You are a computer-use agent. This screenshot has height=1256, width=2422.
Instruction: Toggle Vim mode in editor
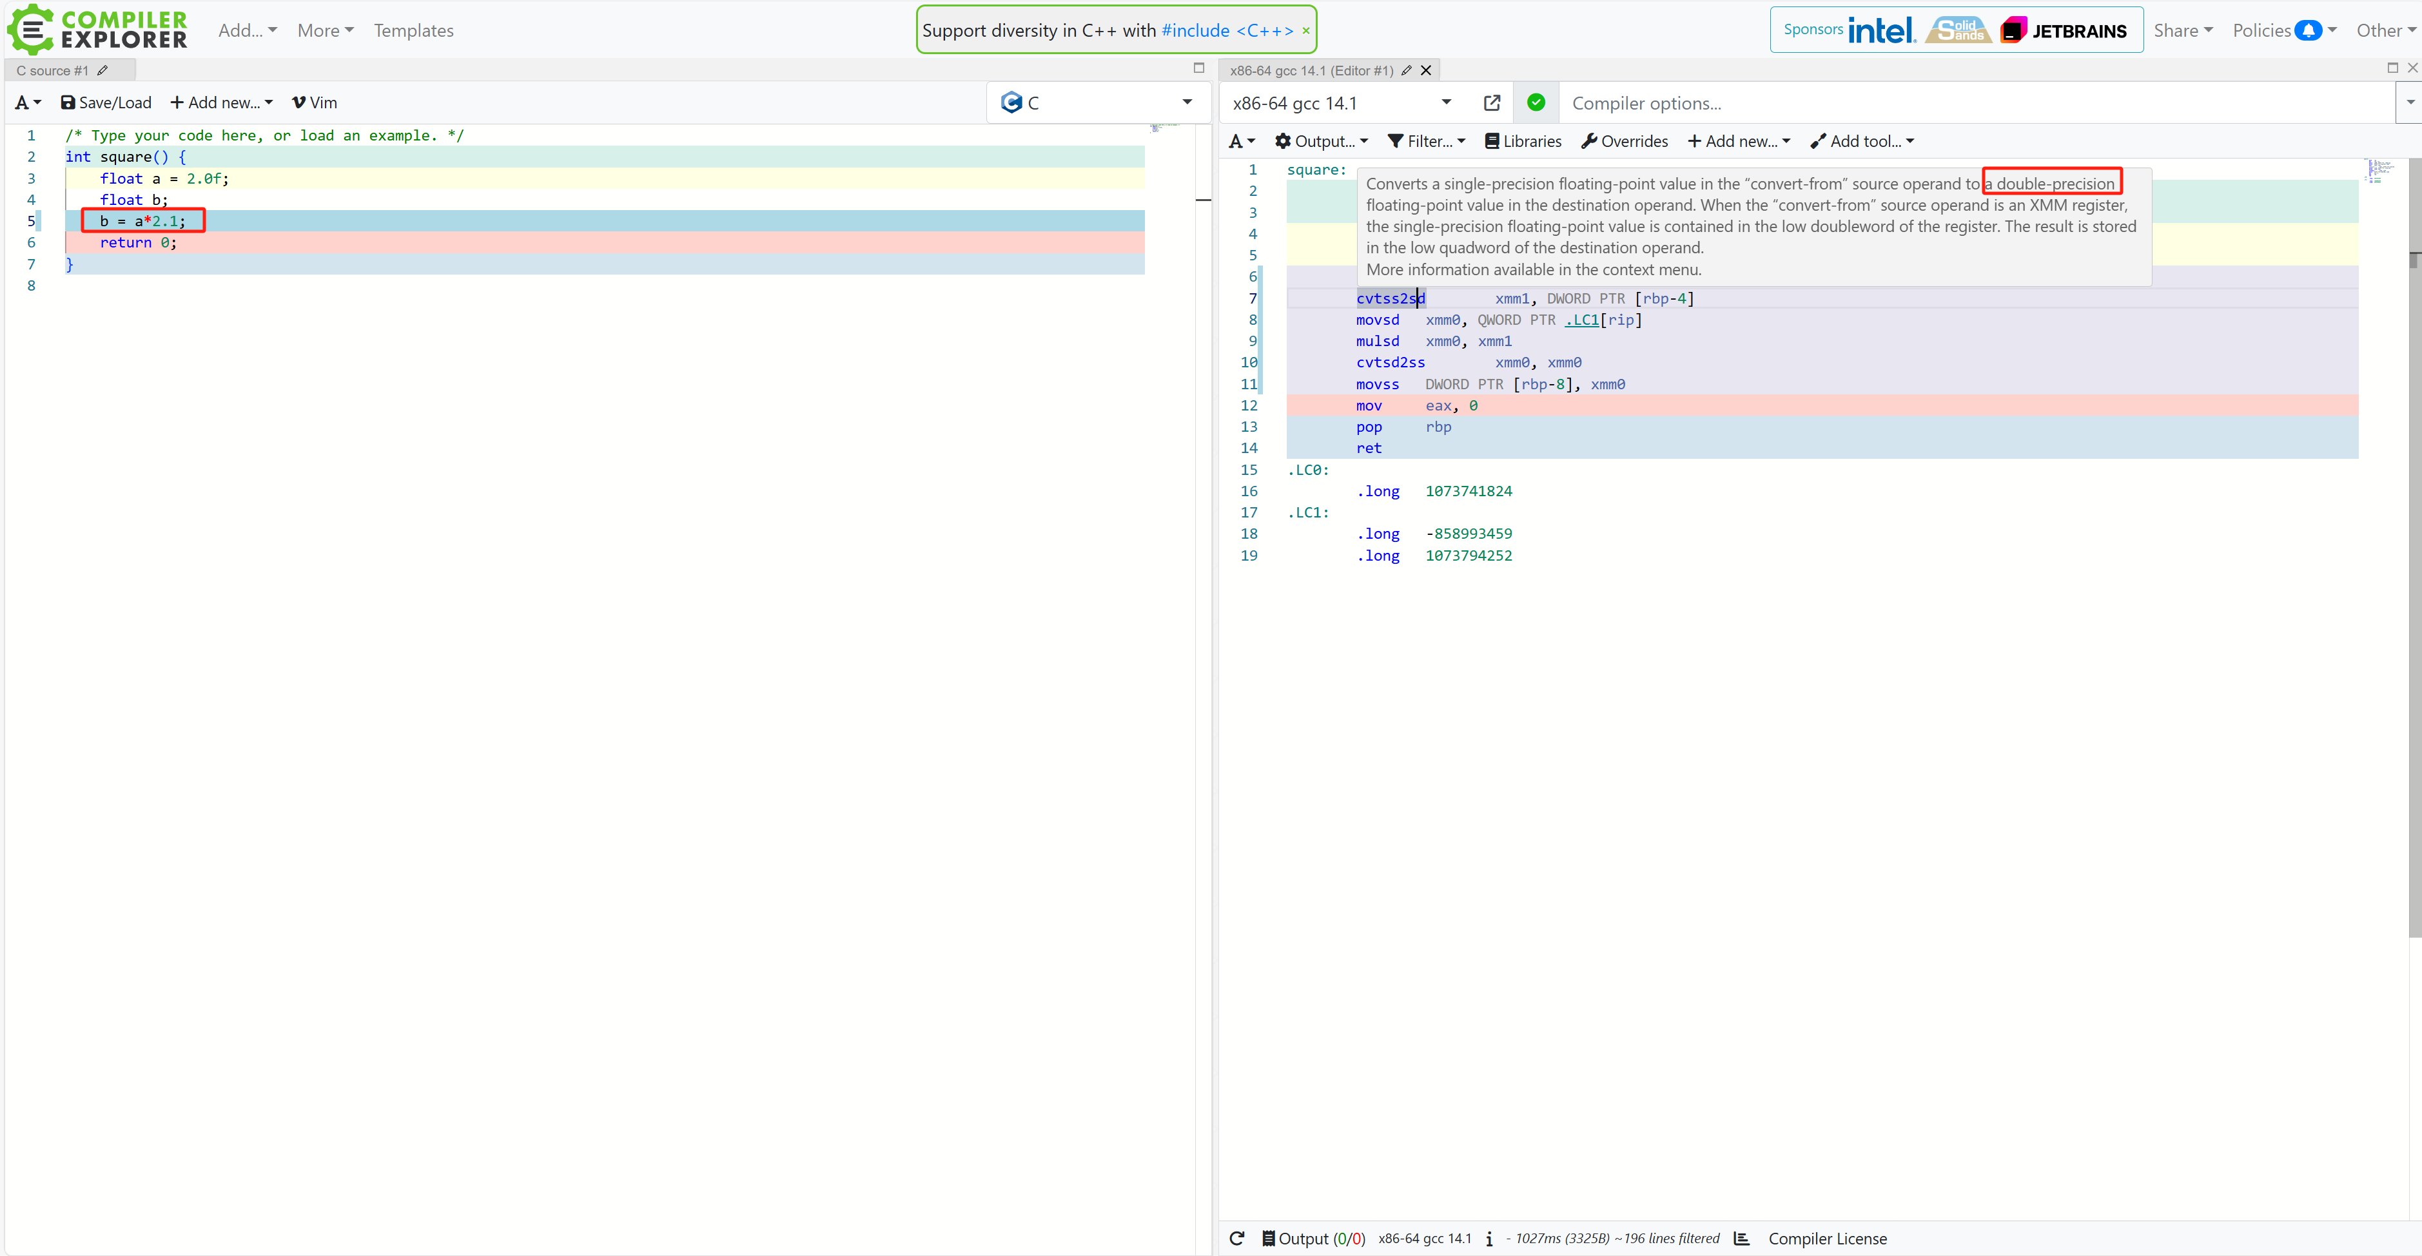tap(314, 102)
